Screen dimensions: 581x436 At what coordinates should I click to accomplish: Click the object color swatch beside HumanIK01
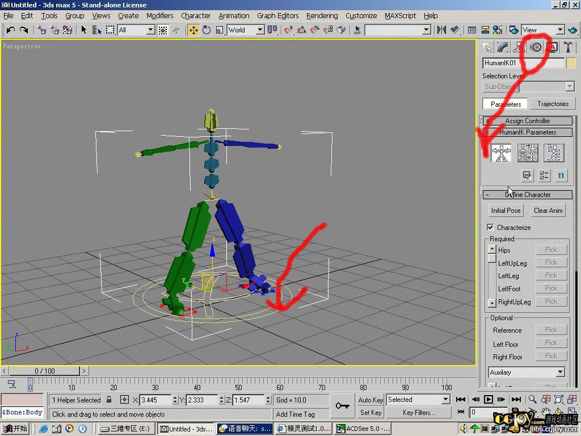click(x=571, y=63)
